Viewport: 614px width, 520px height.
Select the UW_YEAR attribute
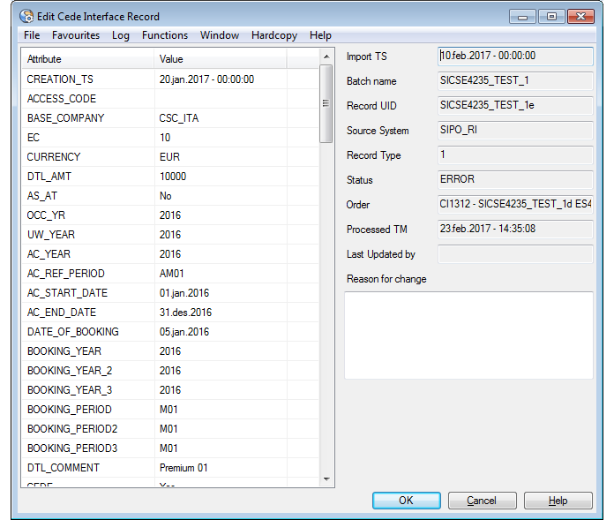[x=51, y=234]
